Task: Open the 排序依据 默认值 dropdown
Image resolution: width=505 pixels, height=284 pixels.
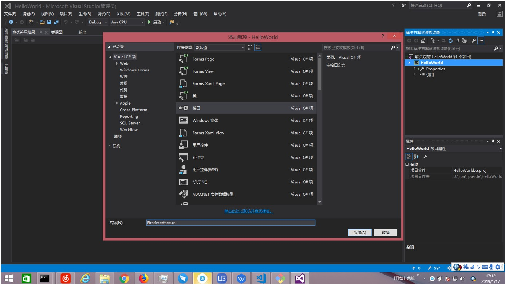Action: click(220, 47)
